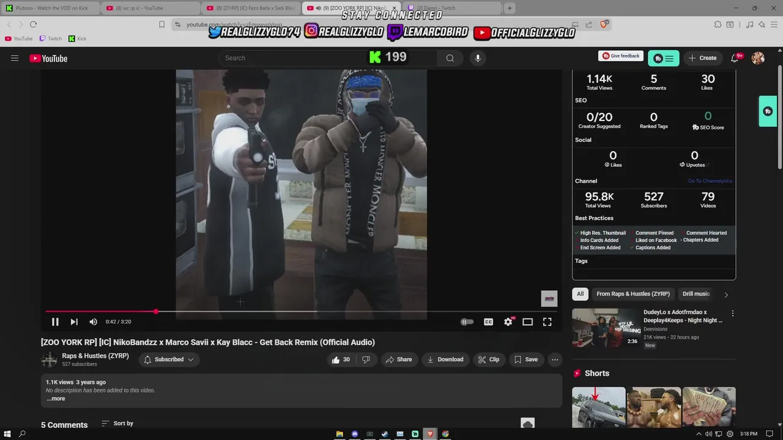Screen dimensions: 783x440
Task: Open the Raps & Hustles (ZYRP) channel name
Action: [95, 356]
